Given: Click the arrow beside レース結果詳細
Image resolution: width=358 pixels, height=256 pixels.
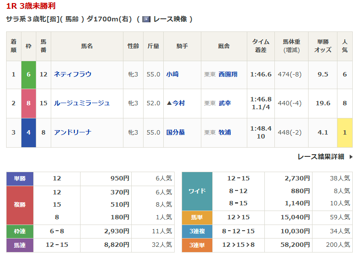Looking at the screenshot, I should [351, 157].
